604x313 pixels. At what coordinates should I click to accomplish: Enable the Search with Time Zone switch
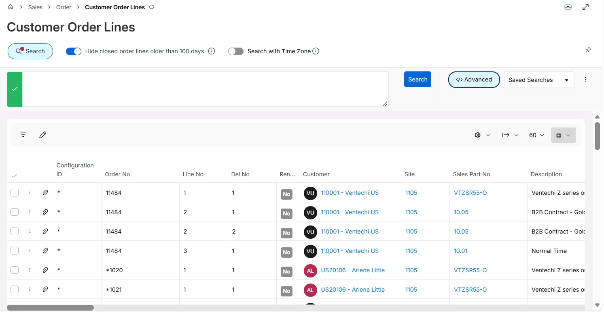236,51
